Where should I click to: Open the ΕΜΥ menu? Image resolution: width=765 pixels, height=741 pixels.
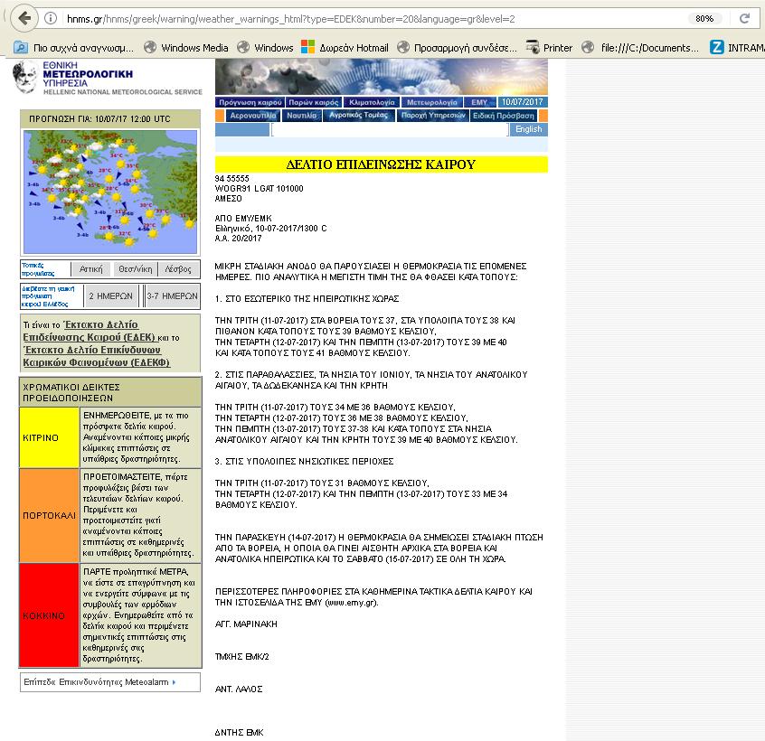479,102
